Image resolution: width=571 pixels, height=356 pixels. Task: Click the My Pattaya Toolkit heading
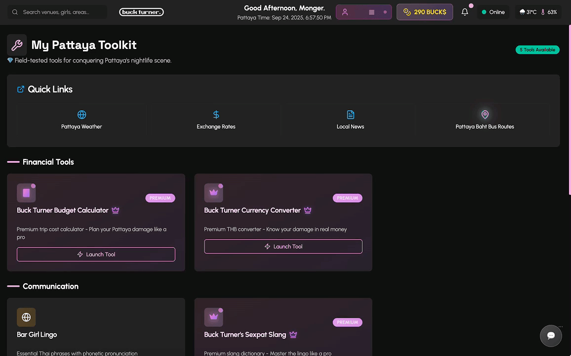coord(84,45)
